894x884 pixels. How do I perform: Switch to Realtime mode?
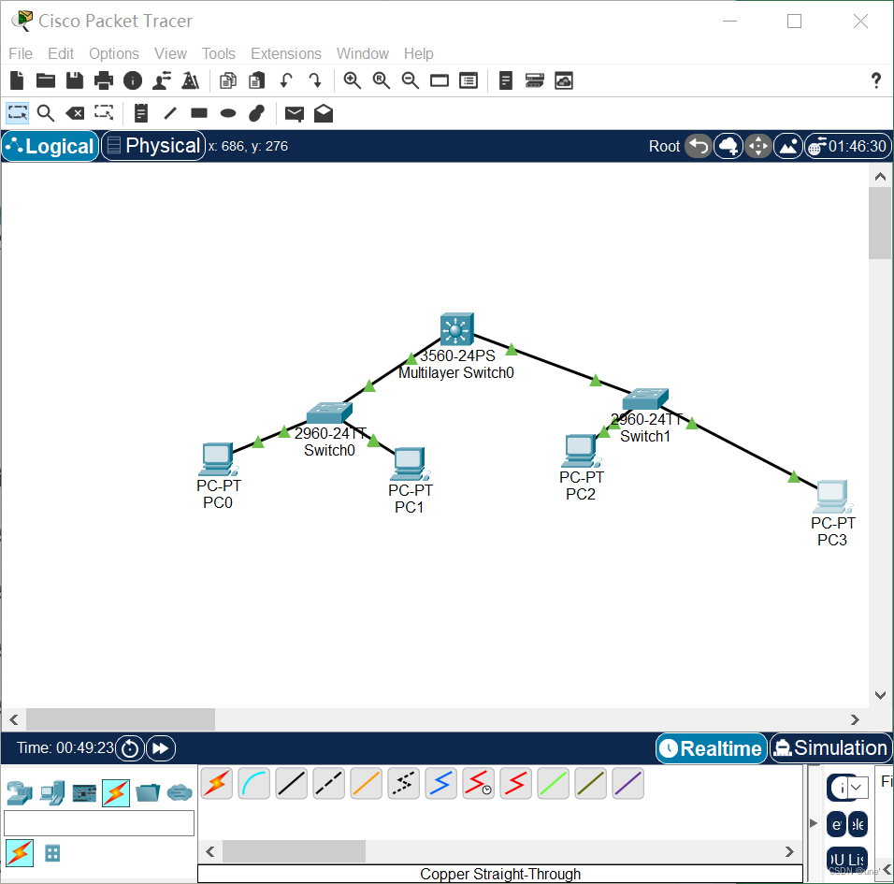pyautogui.click(x=711, y=748)
